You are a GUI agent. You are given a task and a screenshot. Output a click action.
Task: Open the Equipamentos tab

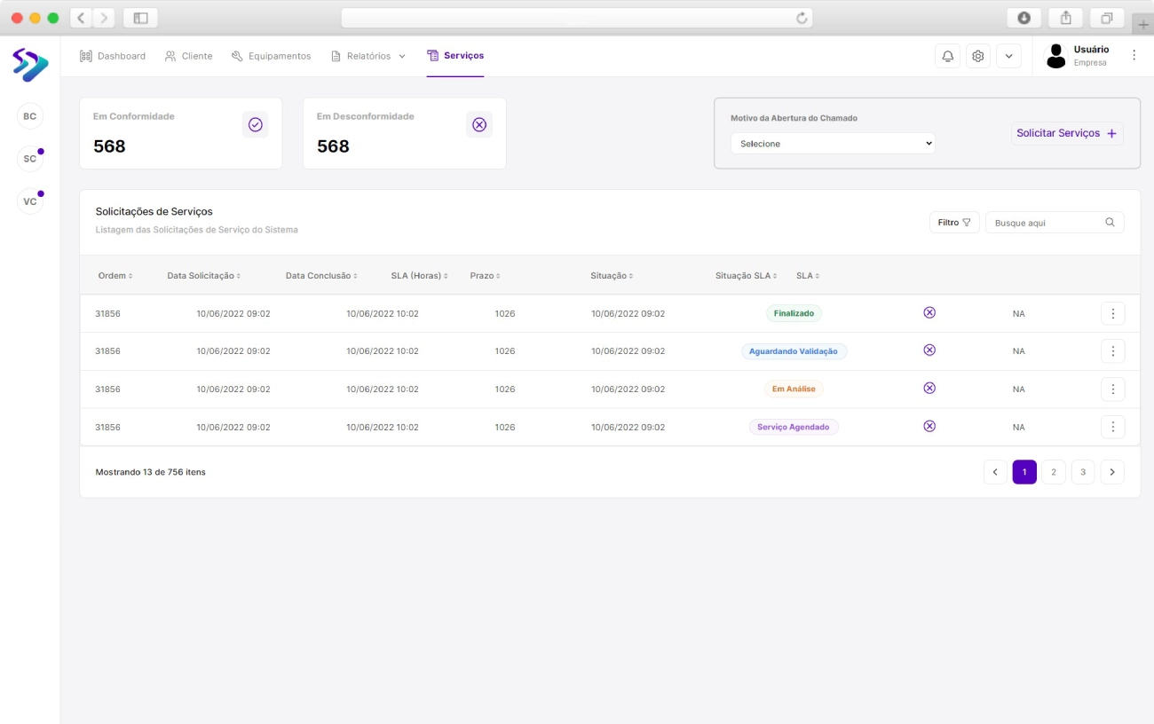[x=271, y=56]
